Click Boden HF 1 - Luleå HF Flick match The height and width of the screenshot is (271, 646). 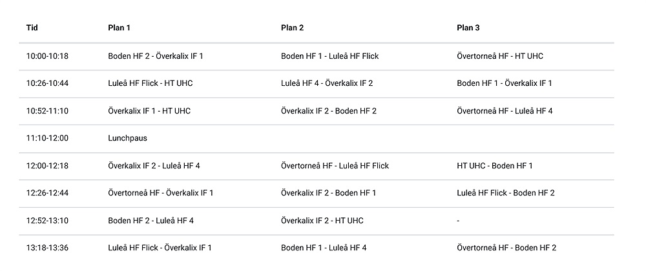click(329, 56)
